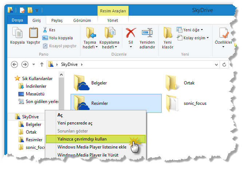Image resolution: width=245 pixels, height=170 pixels.
Task: Open Masaüstü in navigation pane
Action: click(31, 94)
